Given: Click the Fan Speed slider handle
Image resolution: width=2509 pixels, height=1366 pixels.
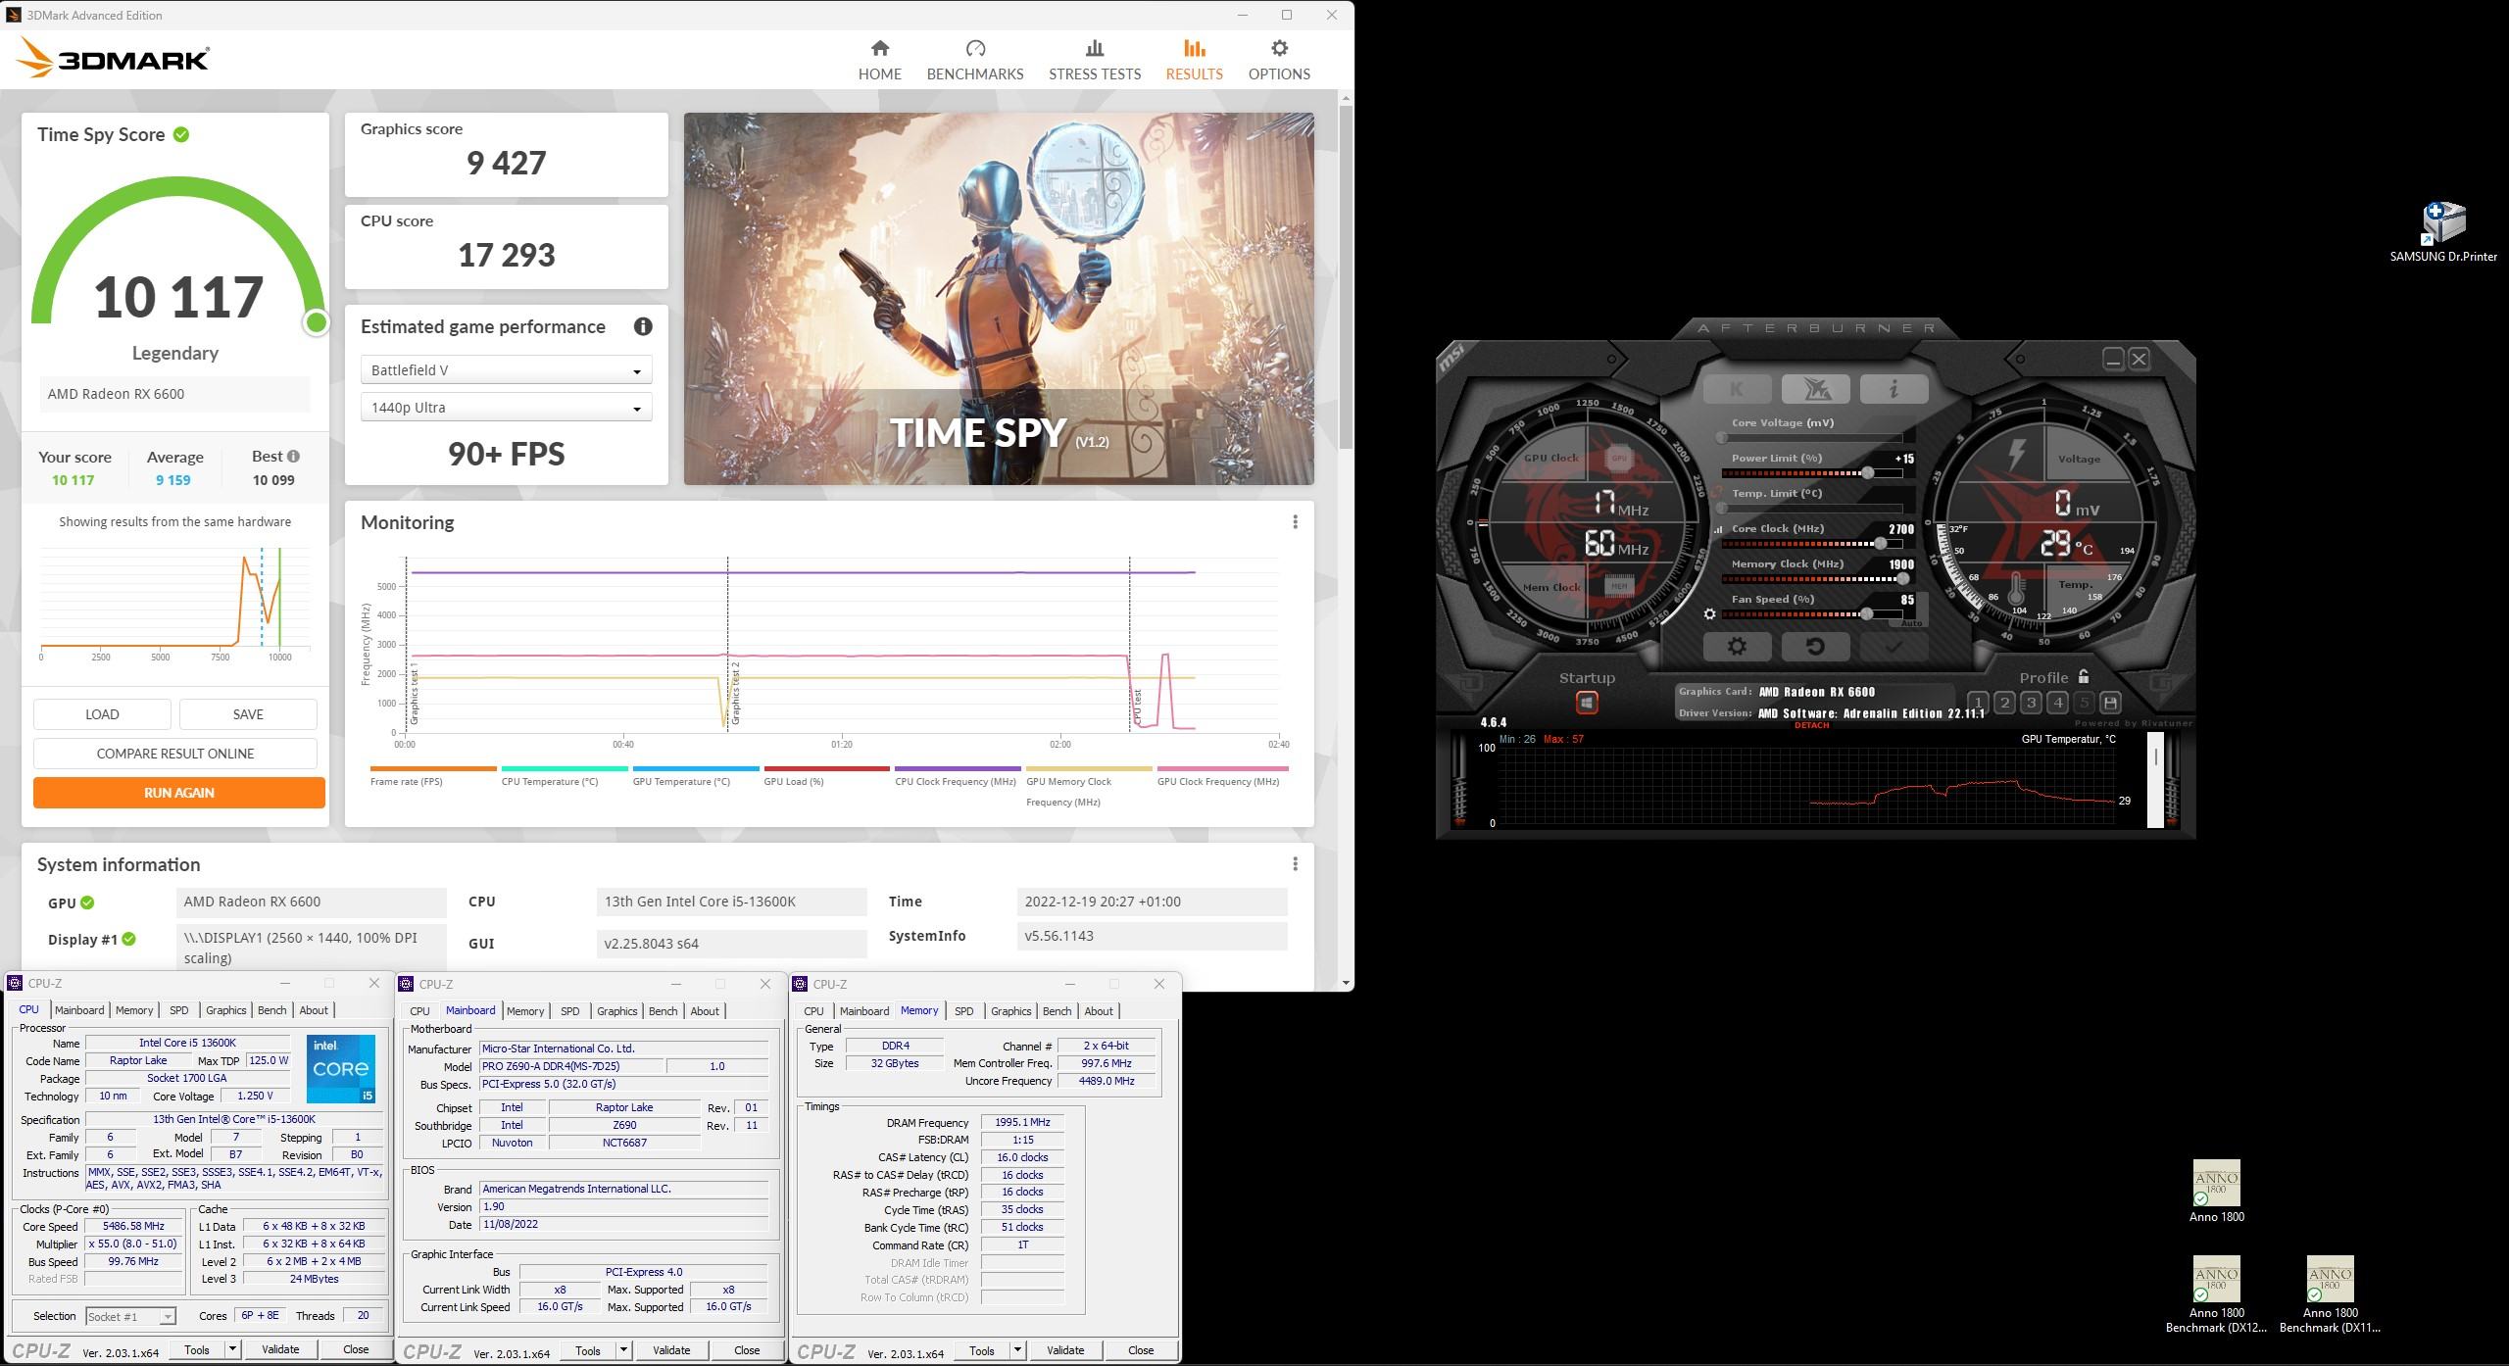Looking at the screenshot, I should [x=1867, y=614].
